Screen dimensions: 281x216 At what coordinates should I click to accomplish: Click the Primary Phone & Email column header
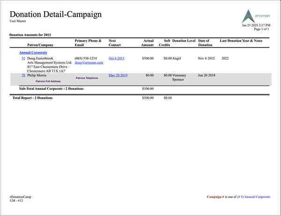tap(88, 43)
